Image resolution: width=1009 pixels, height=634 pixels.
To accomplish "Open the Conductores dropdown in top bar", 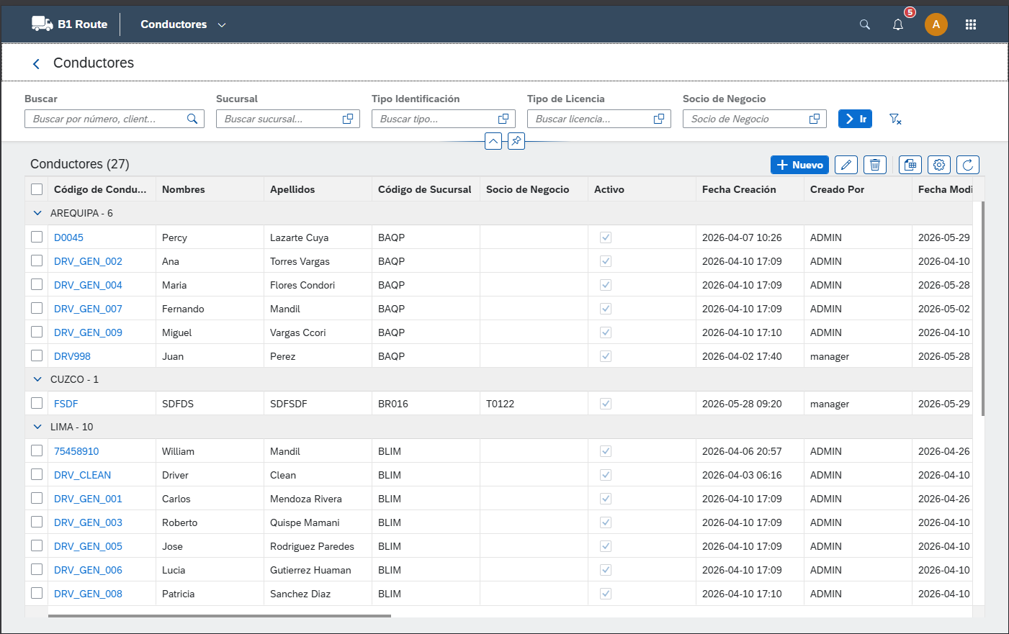I will click(183, 24).
